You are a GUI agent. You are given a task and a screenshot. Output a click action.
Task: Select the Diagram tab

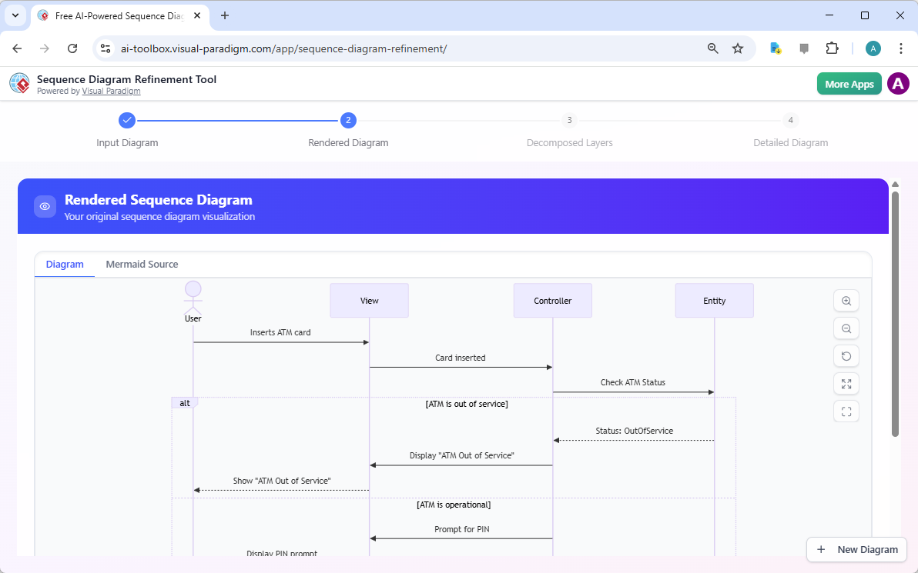point(65,264)
